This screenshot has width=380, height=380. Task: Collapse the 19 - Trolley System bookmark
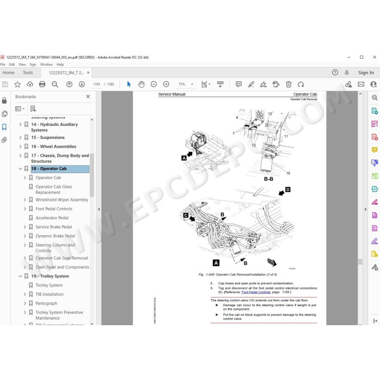point(21,276)
